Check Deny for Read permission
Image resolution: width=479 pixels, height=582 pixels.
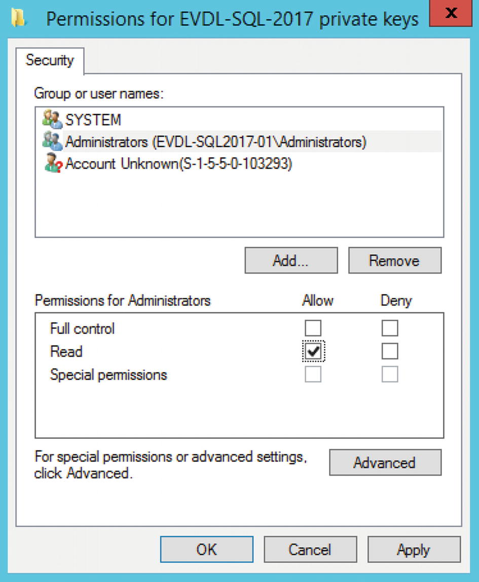[x=390, y=352]
